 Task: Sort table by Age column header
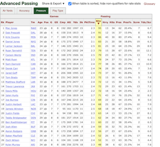[40, 22]
